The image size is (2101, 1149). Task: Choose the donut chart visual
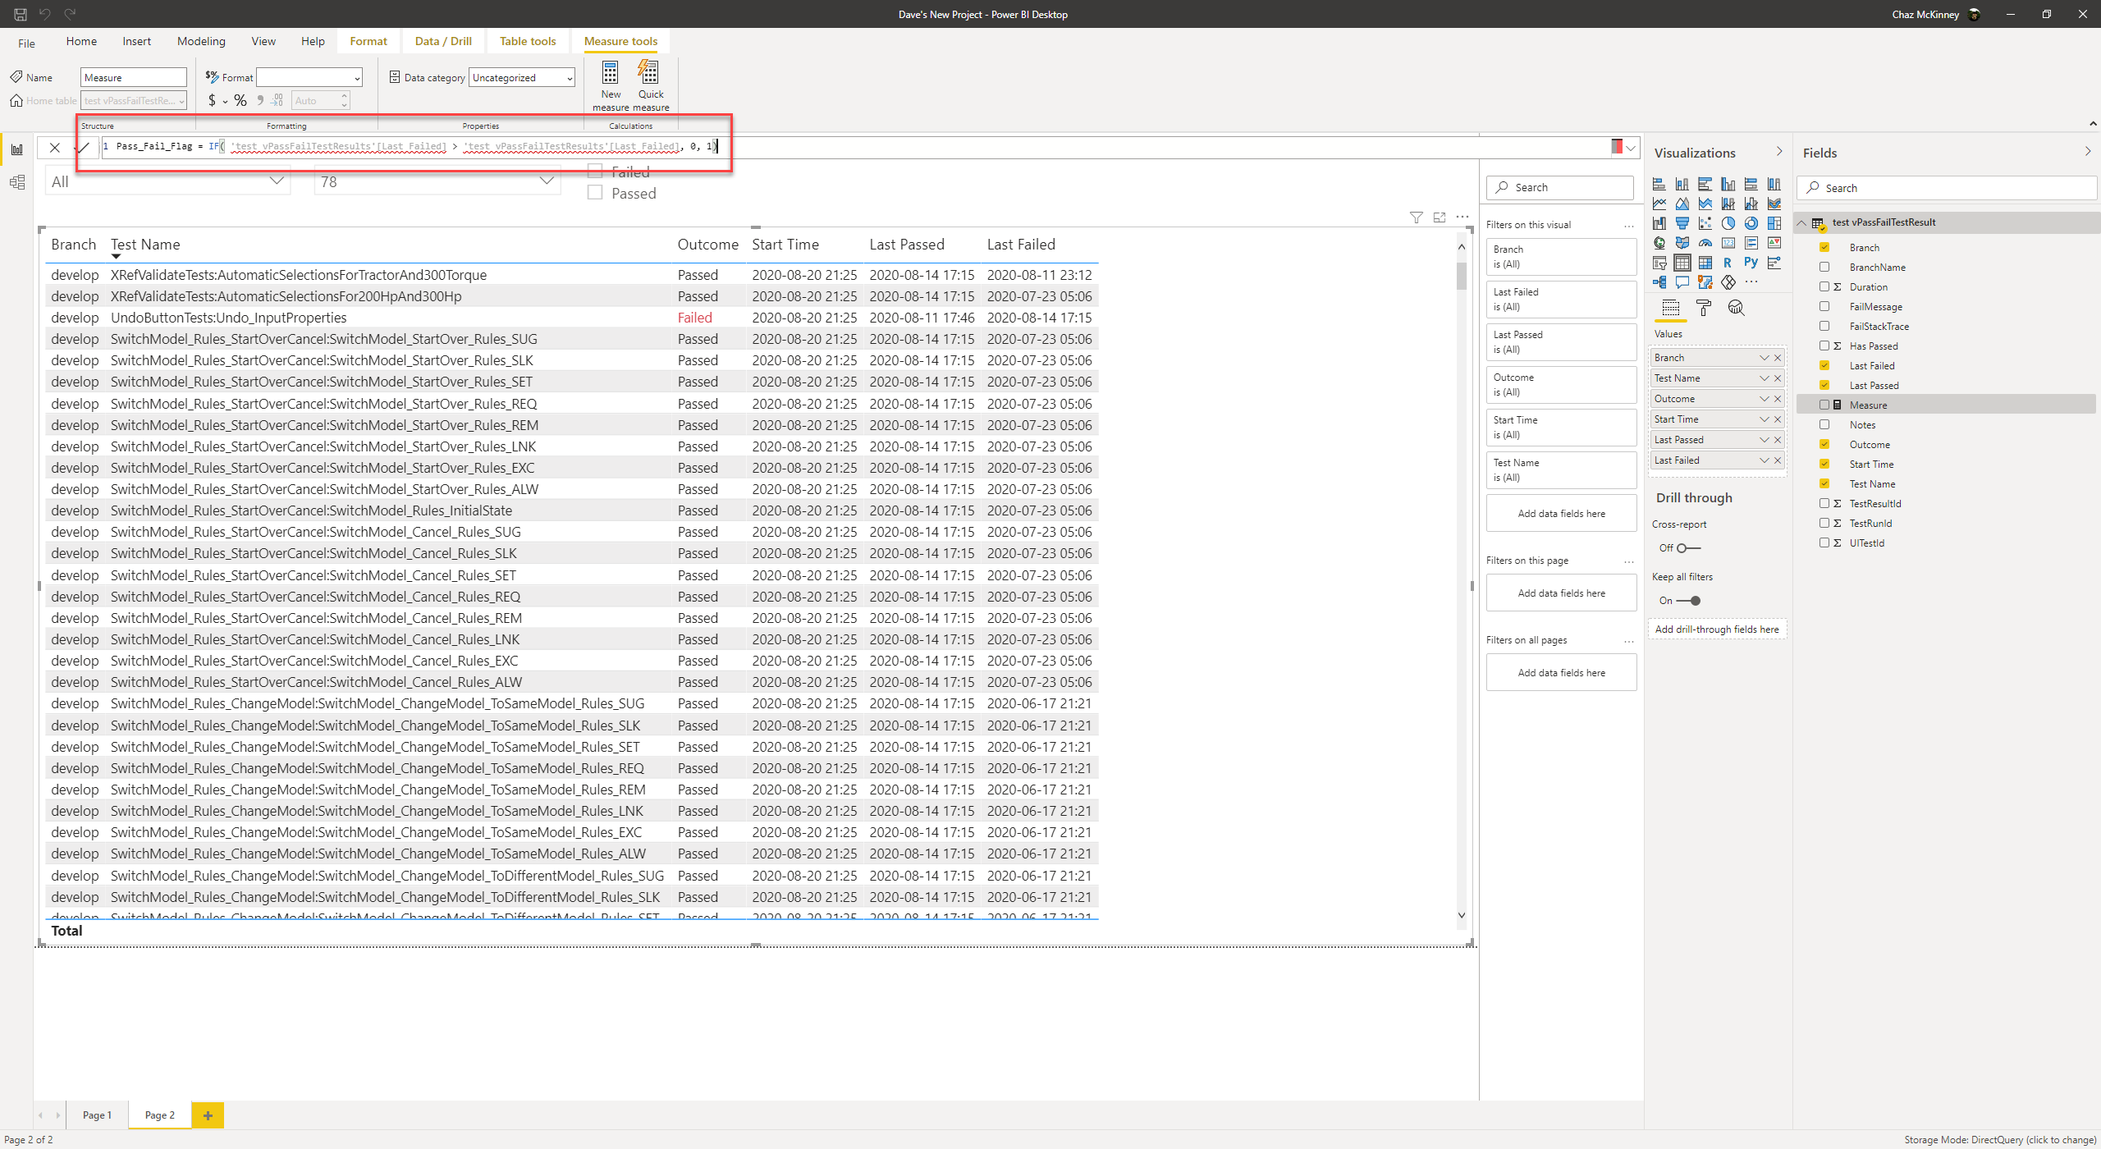click(1751, 223)
